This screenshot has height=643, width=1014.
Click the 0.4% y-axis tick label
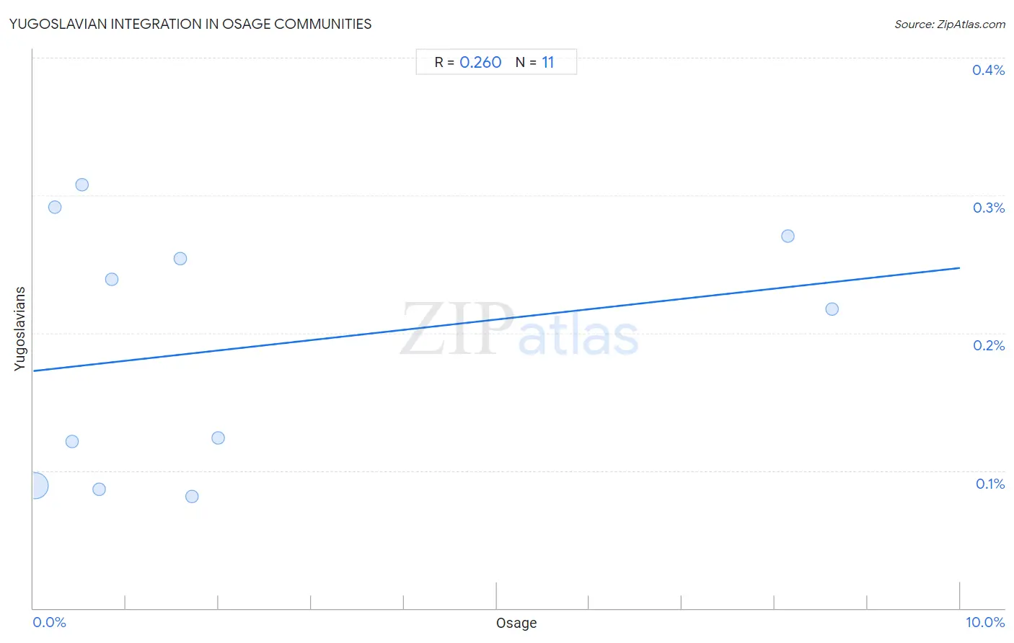pyautogui.click(x=988, y=70)
